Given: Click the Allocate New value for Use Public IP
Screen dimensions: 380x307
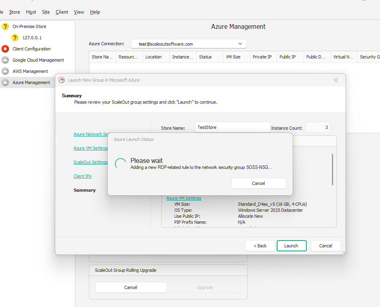Looking at the screenshot, I should click(250, 216).
